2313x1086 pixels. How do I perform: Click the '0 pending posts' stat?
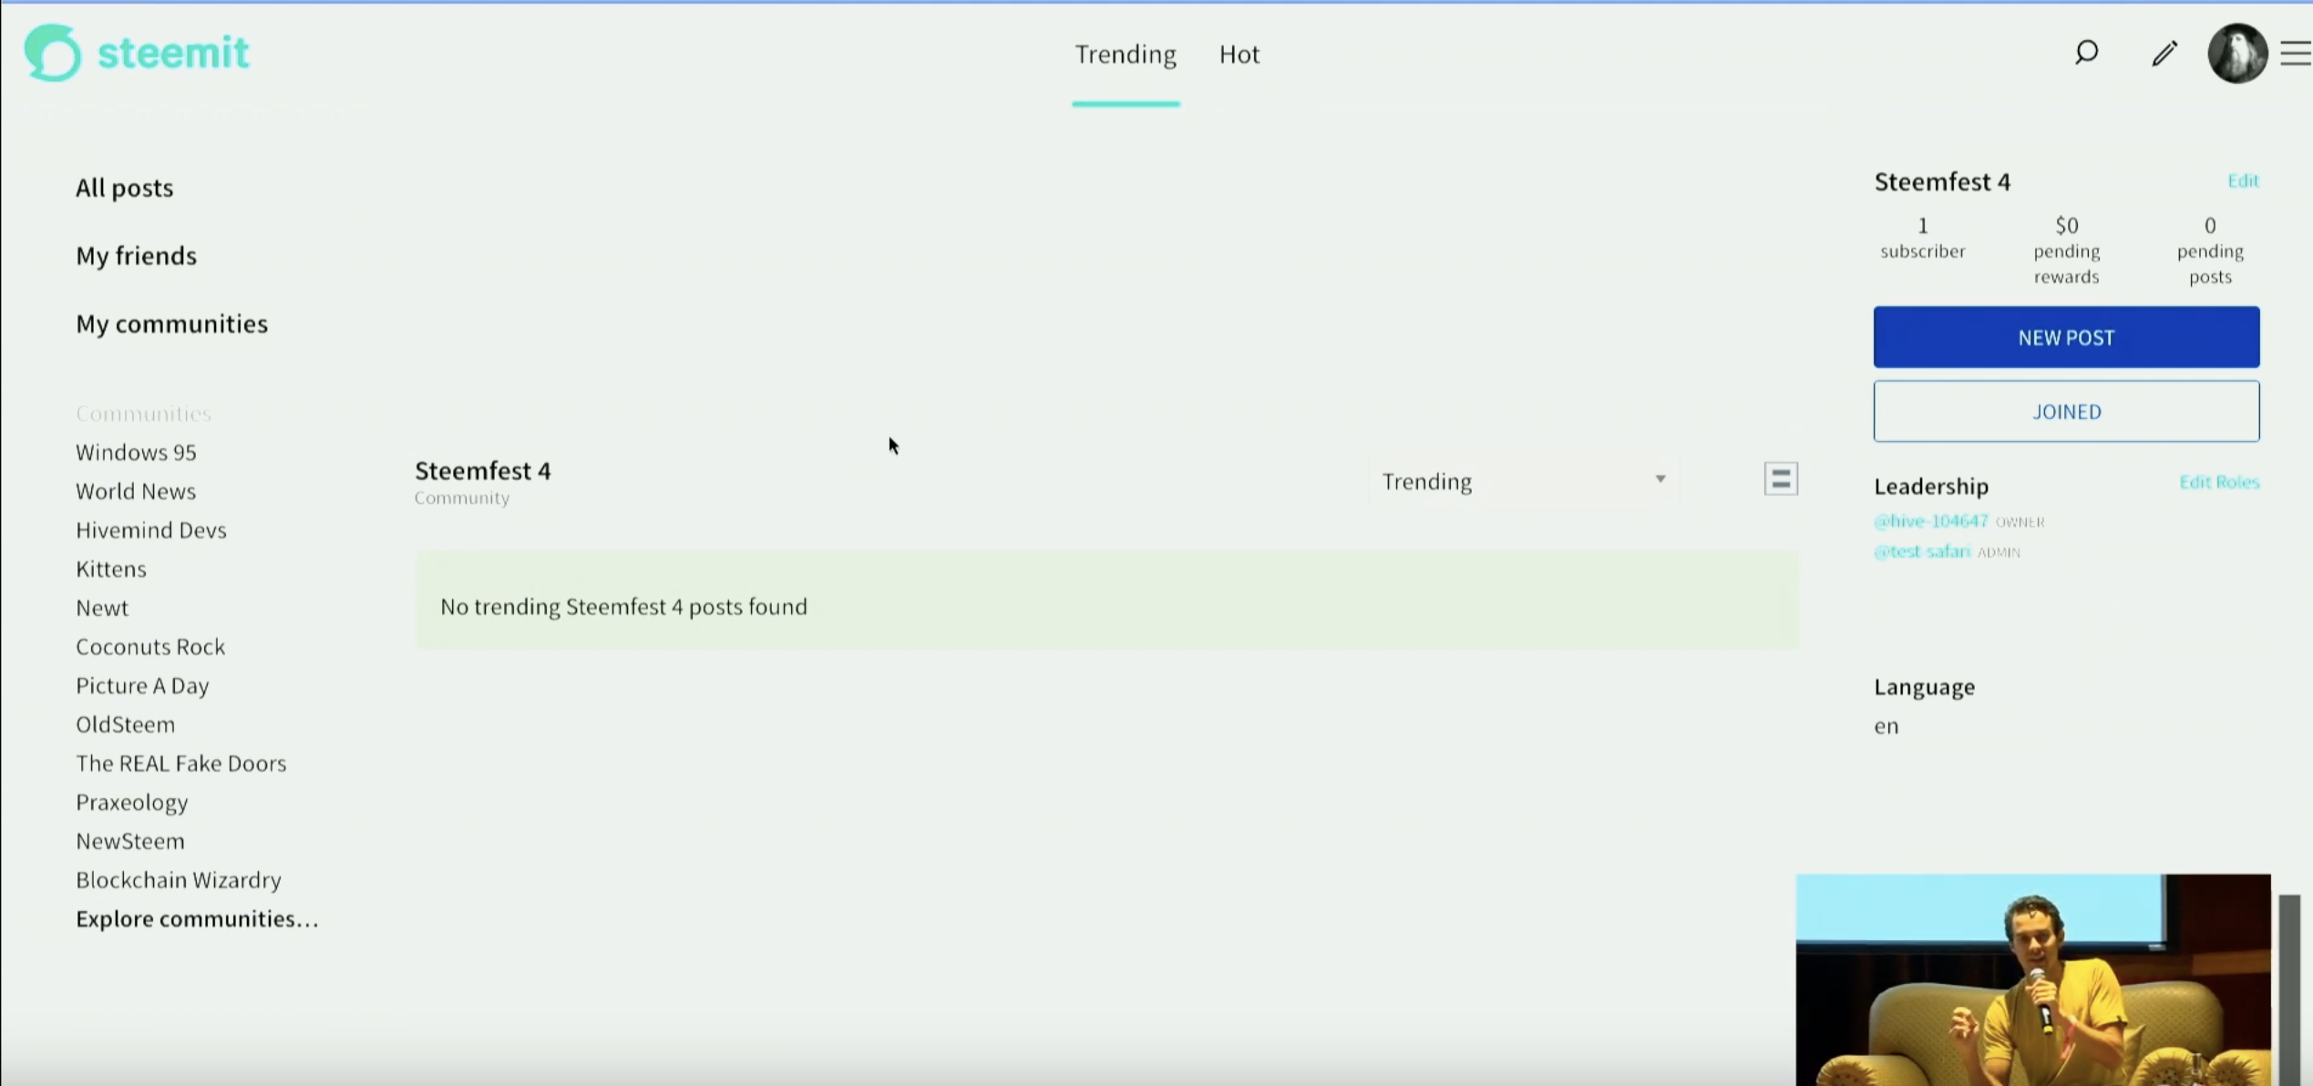2210,251
